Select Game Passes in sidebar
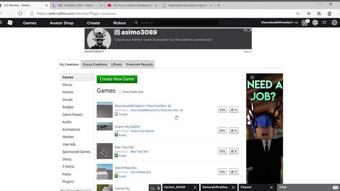This screenshot has width=340, height=191. [x=72, y=115]
